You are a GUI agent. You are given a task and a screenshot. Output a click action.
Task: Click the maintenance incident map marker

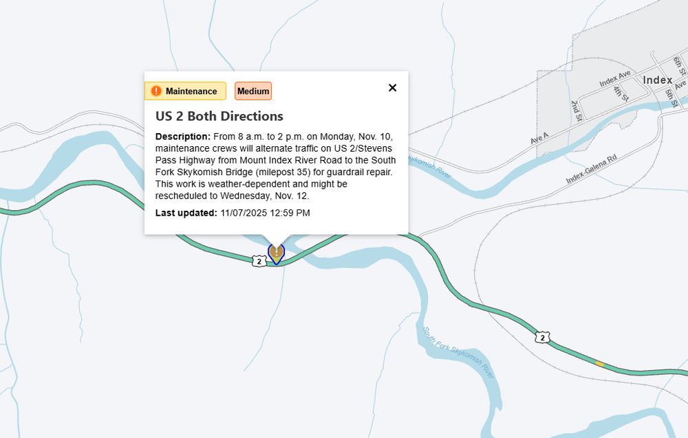[x=275, y=254]
